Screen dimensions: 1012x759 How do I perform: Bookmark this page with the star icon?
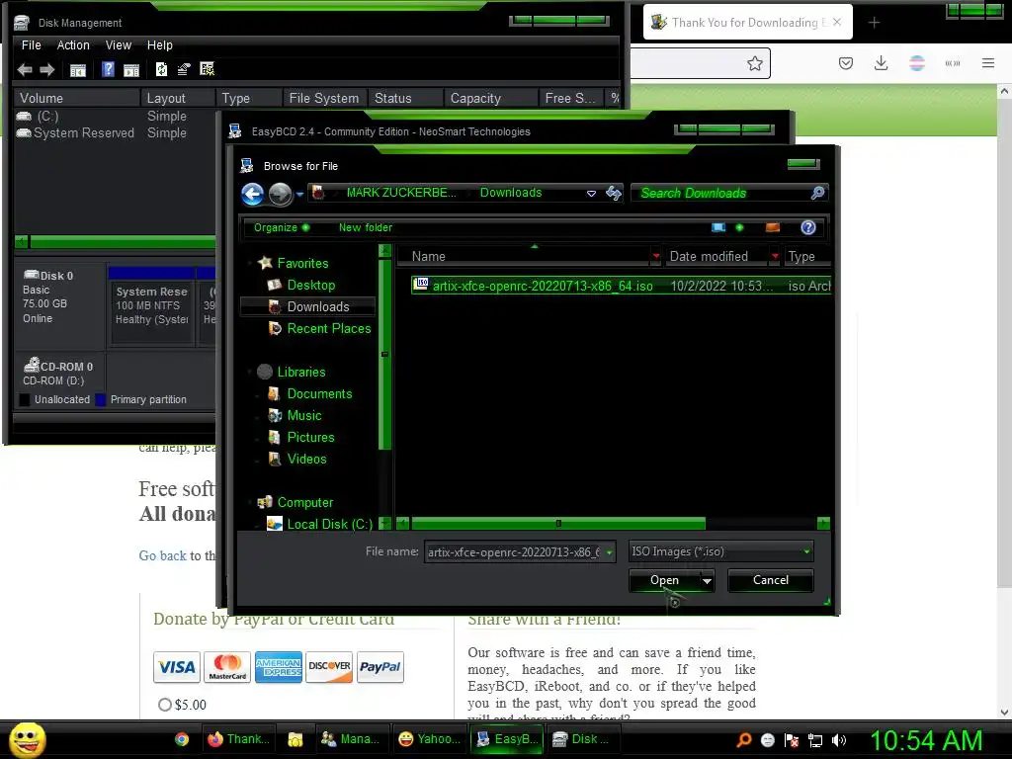[754, 63]
